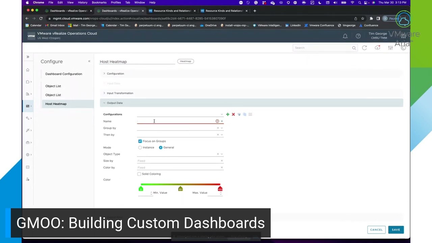This screenshot has height=243, width=432.
Task: Select the first Object List item
Action: [53, 86]
